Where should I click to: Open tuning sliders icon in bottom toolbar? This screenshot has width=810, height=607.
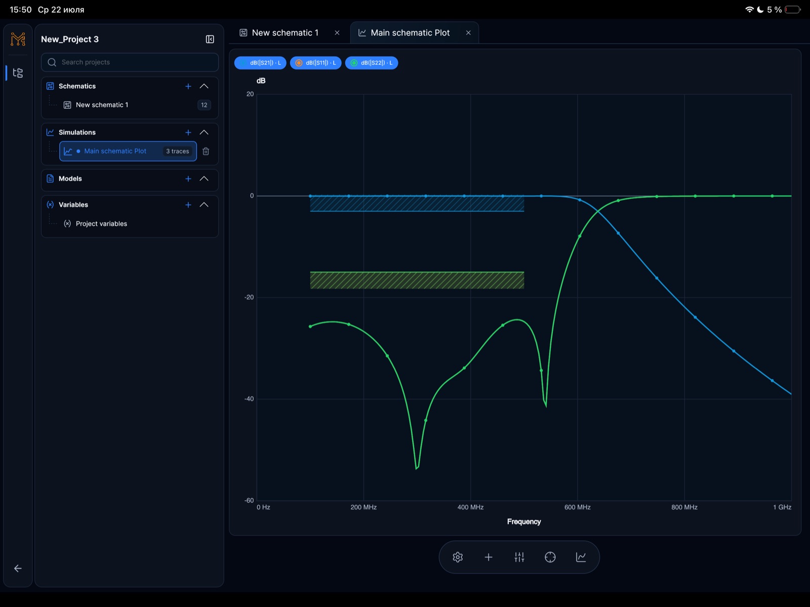click(x=519, y=557)
